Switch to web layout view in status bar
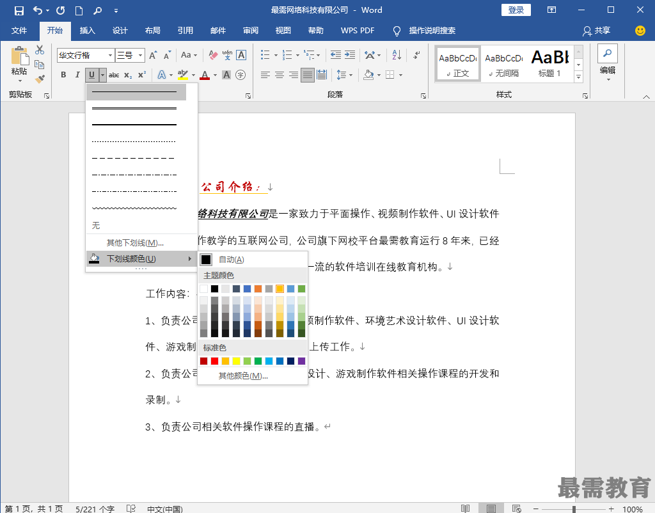This screenshot has width=655, height=513. (x=516, y=509)
